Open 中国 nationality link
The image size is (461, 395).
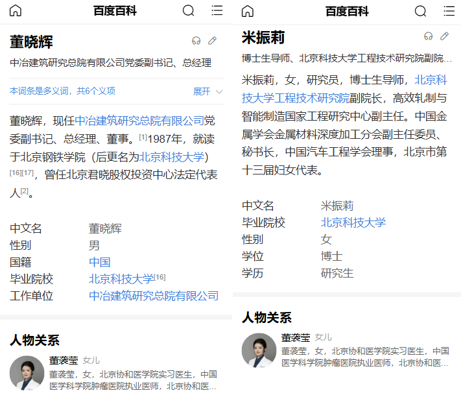coord(100,262)
